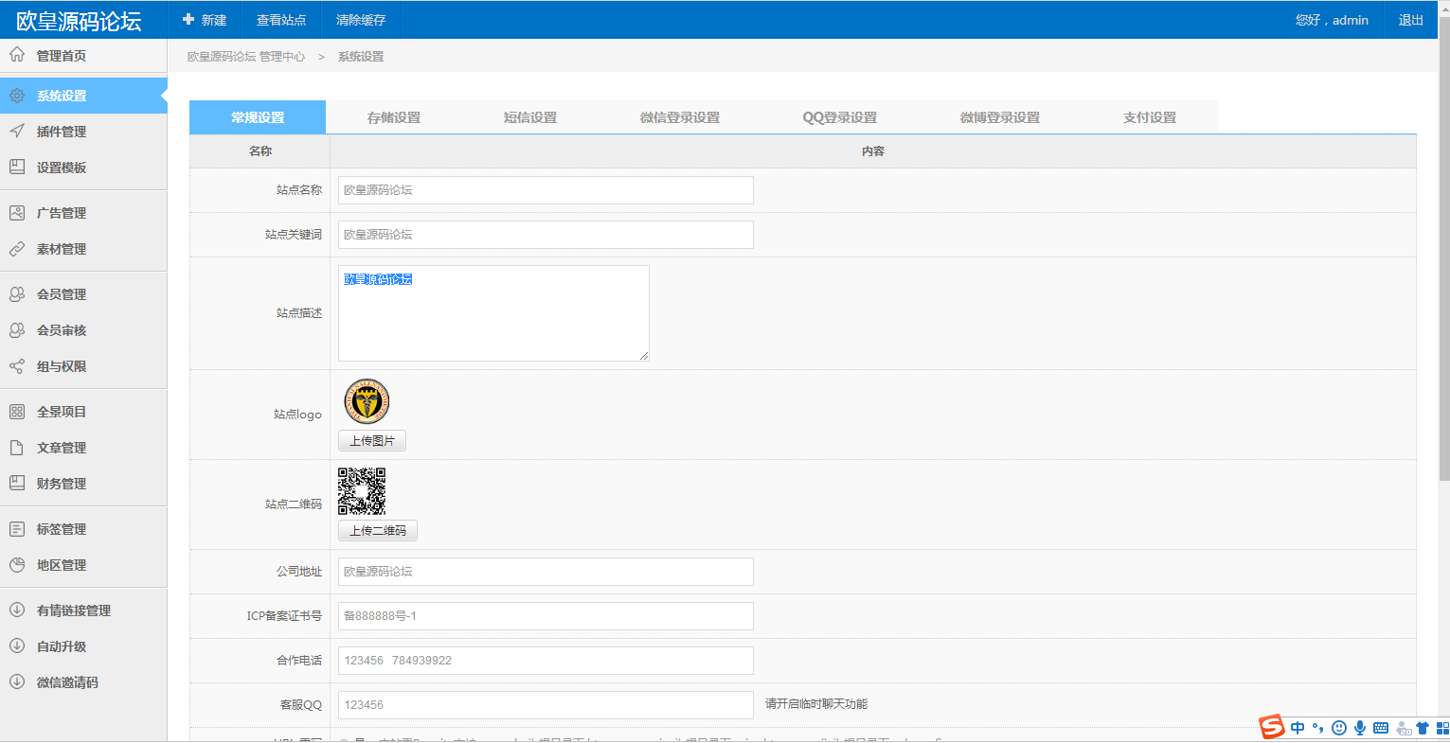Click the ICP备案证书号 input field
The image size is (1450, 743).
click(546, 616)
